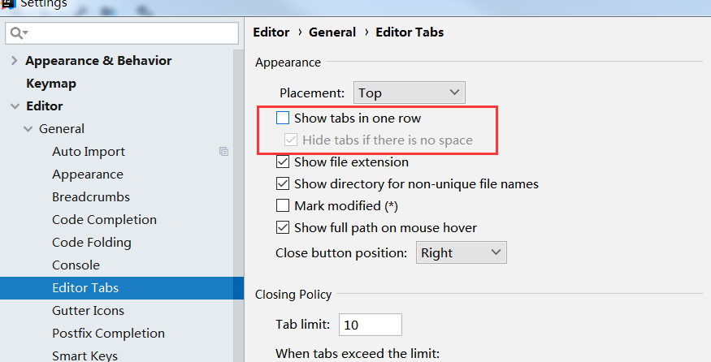Collapse the General subsection

28,129
